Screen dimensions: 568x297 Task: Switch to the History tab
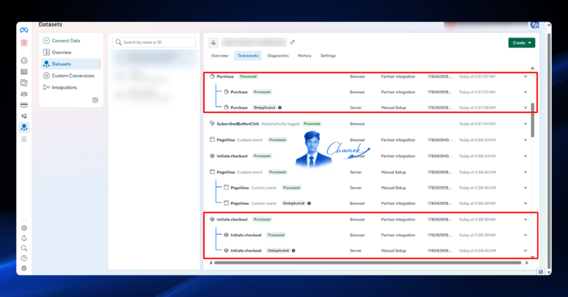(x=305, y=56)
